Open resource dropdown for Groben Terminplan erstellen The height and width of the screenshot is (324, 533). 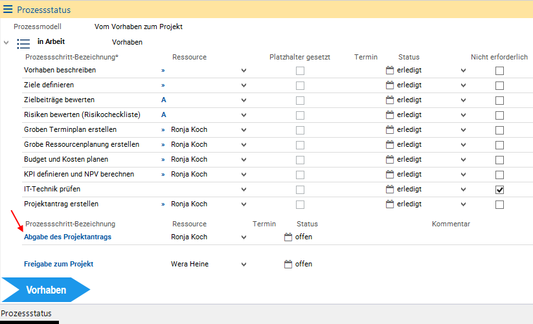244,130
